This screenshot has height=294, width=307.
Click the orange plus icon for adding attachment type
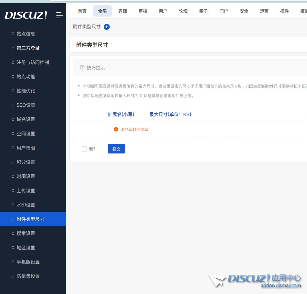(116, 129)
